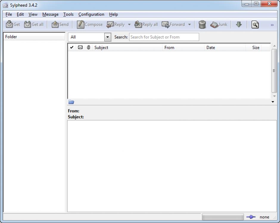Focus the Search for Subject or From field
The width and height of the screenshot is (280, 223).
coord(164,37)
